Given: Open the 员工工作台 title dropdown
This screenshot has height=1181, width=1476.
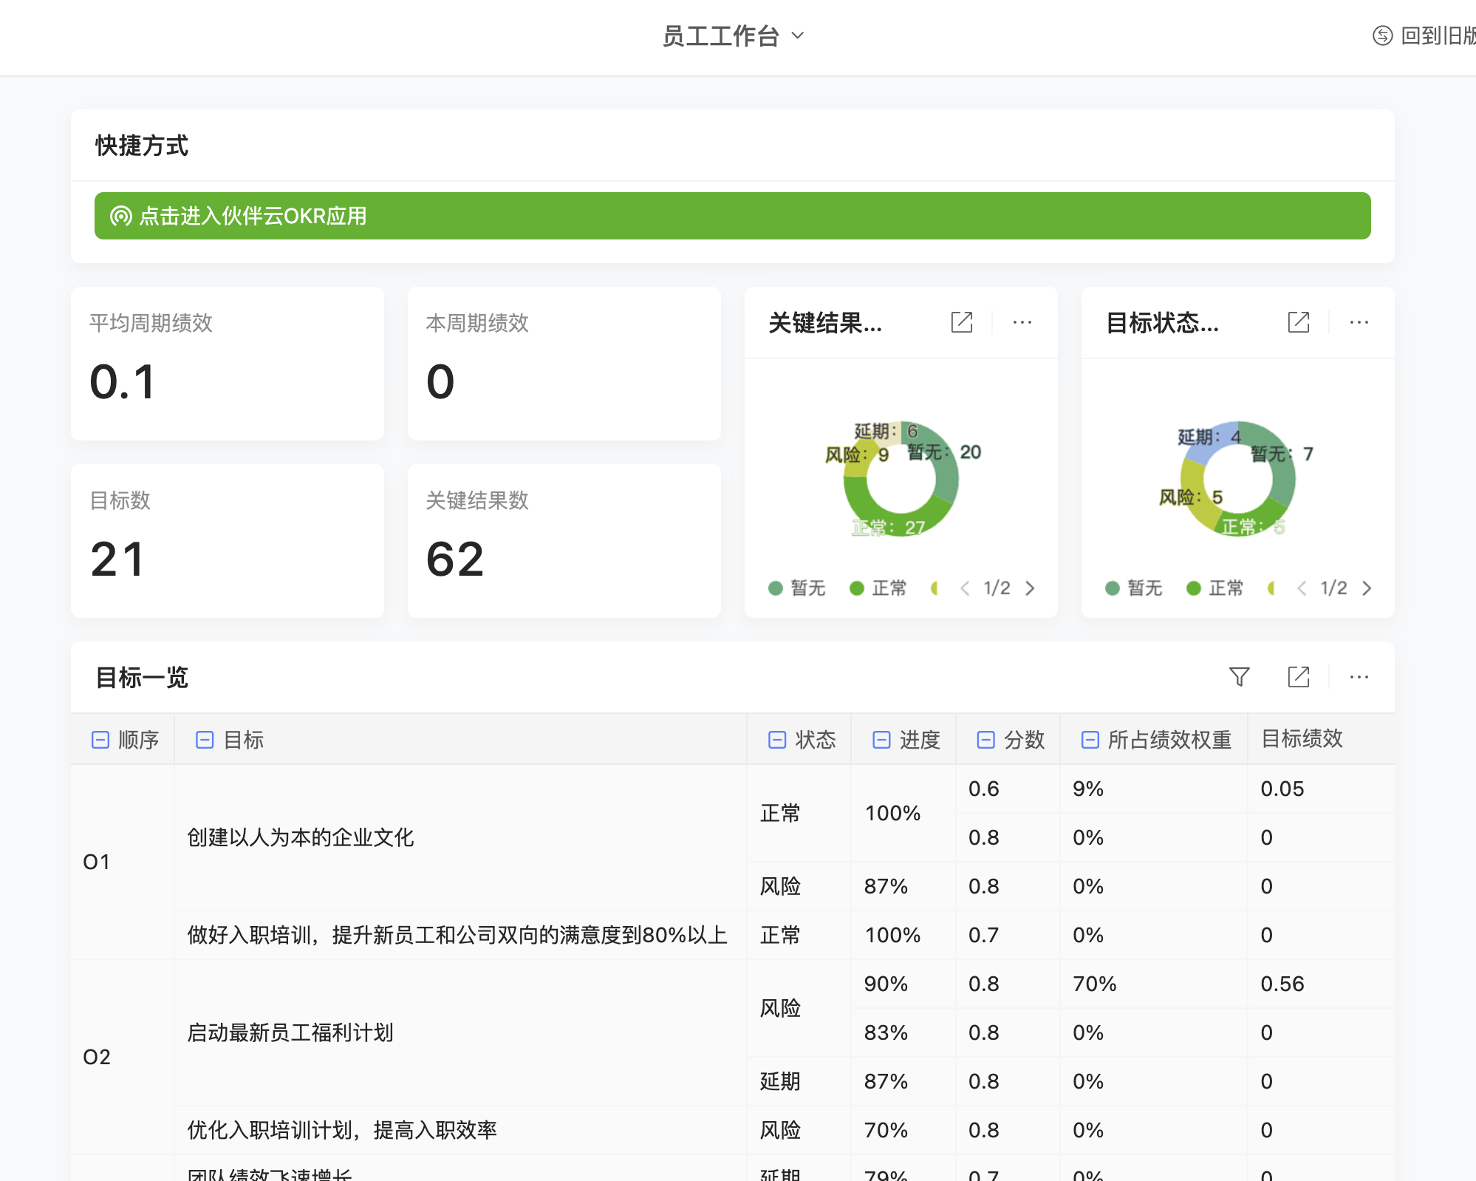Looking at the screenshot, I should coord(798,35).
